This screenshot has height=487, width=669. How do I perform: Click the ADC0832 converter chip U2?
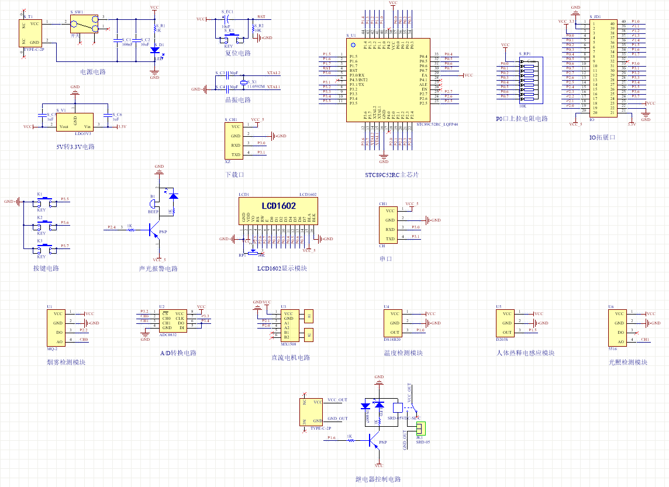pos(174,321)
